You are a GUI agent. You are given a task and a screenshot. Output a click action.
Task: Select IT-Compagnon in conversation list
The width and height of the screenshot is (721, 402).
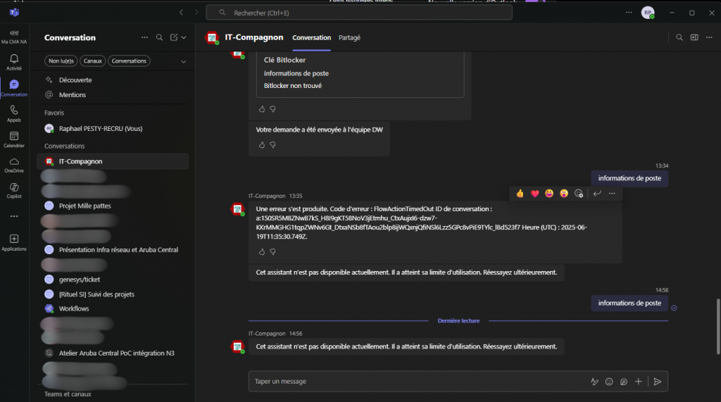coord(113,161)
